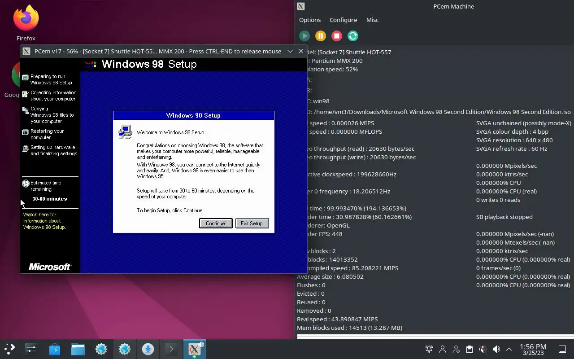This screenshot has width=574, height=359.
Task: Open the Misc menu in PCem Machine
Action: (372, 20)
